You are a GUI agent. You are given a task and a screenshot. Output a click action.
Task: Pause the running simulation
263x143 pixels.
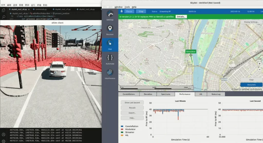click(x=129, y=11)
